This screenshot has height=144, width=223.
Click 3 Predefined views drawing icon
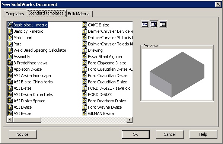coord(10,63)
